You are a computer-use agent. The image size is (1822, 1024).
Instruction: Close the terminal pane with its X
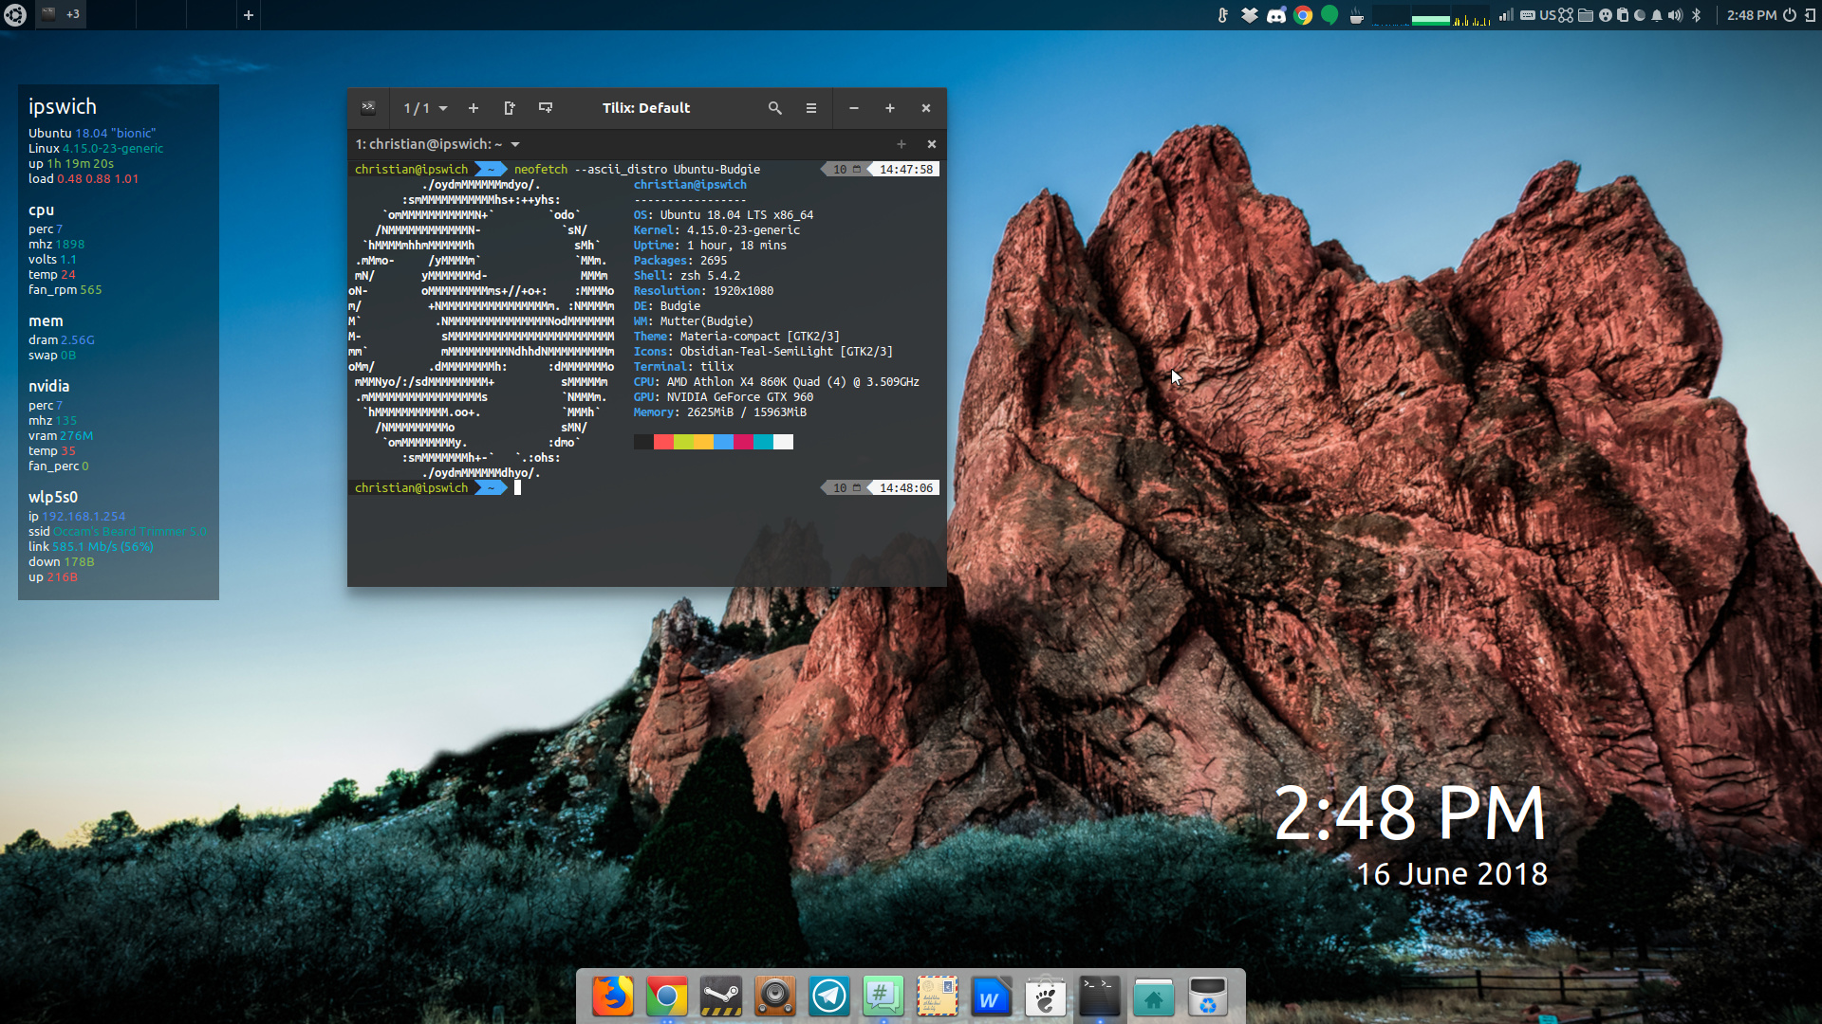tap(932, 144)
